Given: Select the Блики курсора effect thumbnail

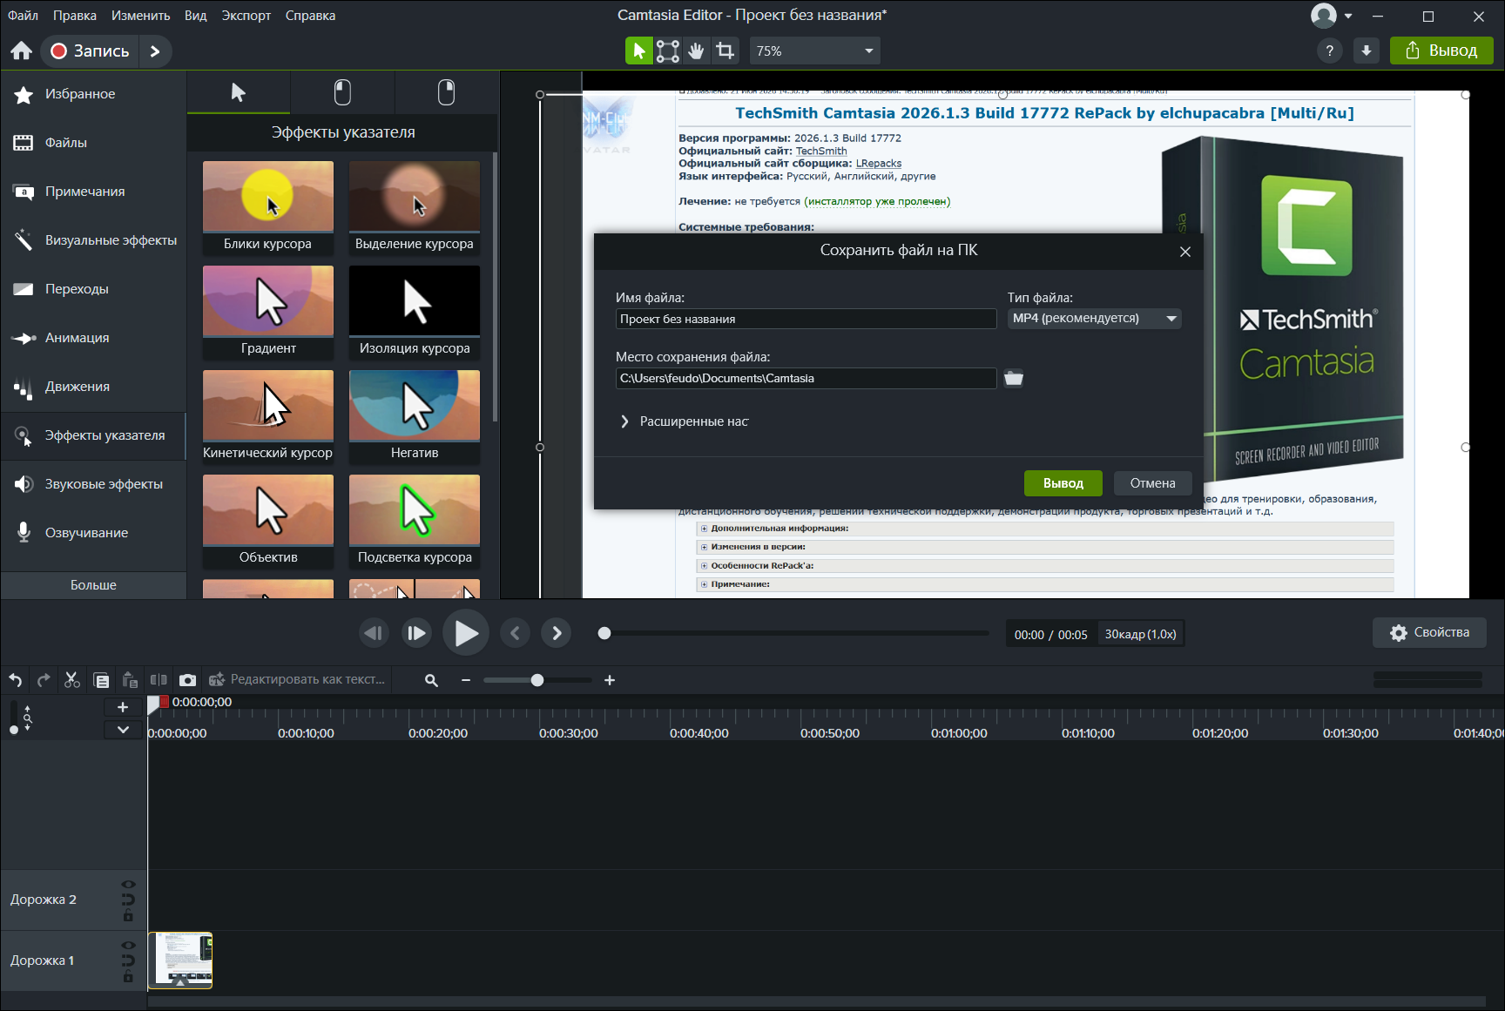Looking at the screenshot, I should click(x=268, y=207).
